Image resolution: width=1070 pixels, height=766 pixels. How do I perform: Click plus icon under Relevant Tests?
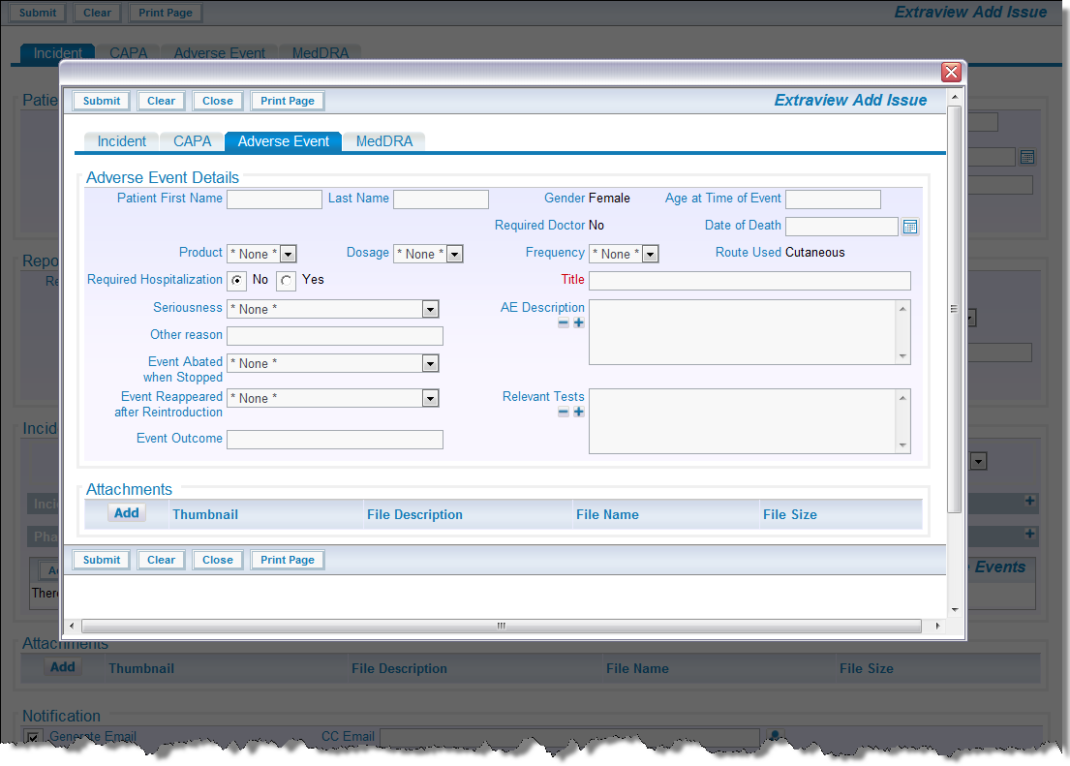(579, 412)
